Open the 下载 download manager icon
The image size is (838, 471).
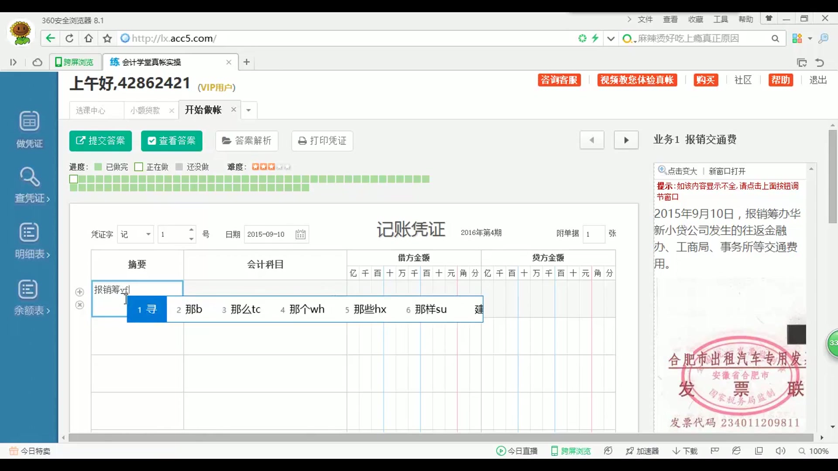685,451
